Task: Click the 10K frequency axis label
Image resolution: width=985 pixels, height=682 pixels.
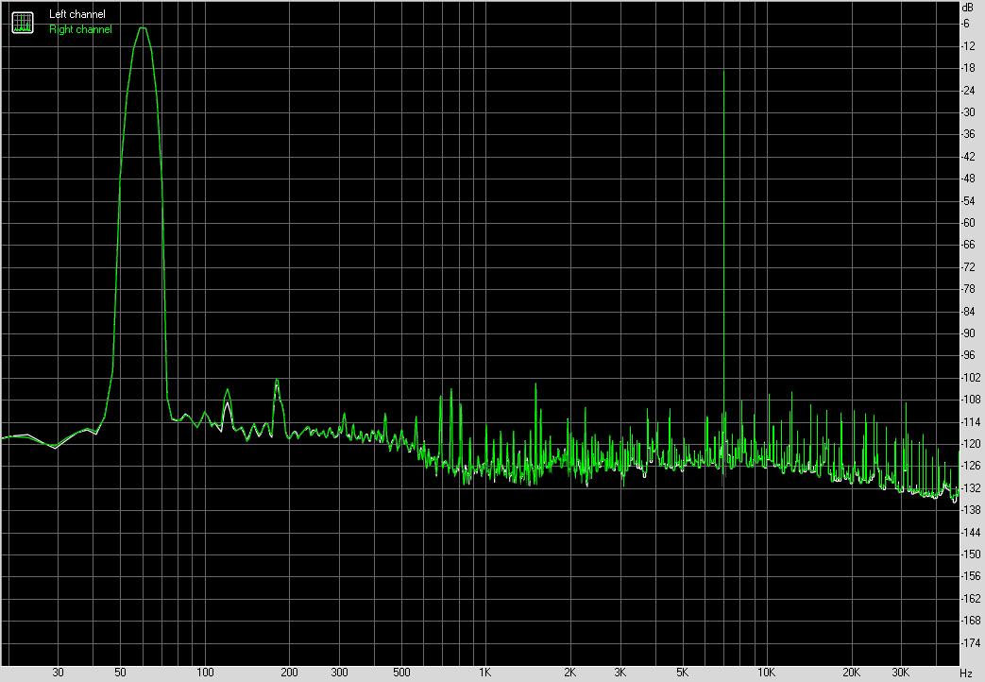Action: coord(767,673)
